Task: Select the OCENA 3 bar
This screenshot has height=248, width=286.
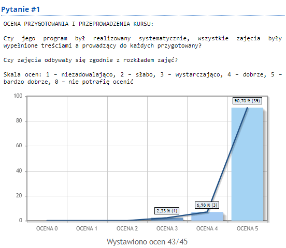Action: click(x=167, y=219)
